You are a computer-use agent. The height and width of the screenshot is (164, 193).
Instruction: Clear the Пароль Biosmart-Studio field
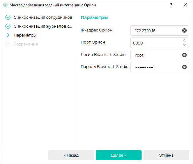[x=184, y=67]
